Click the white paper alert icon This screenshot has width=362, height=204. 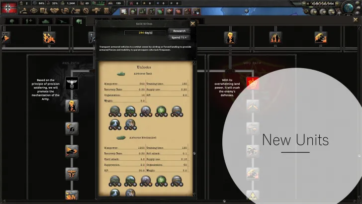(124, 11)
